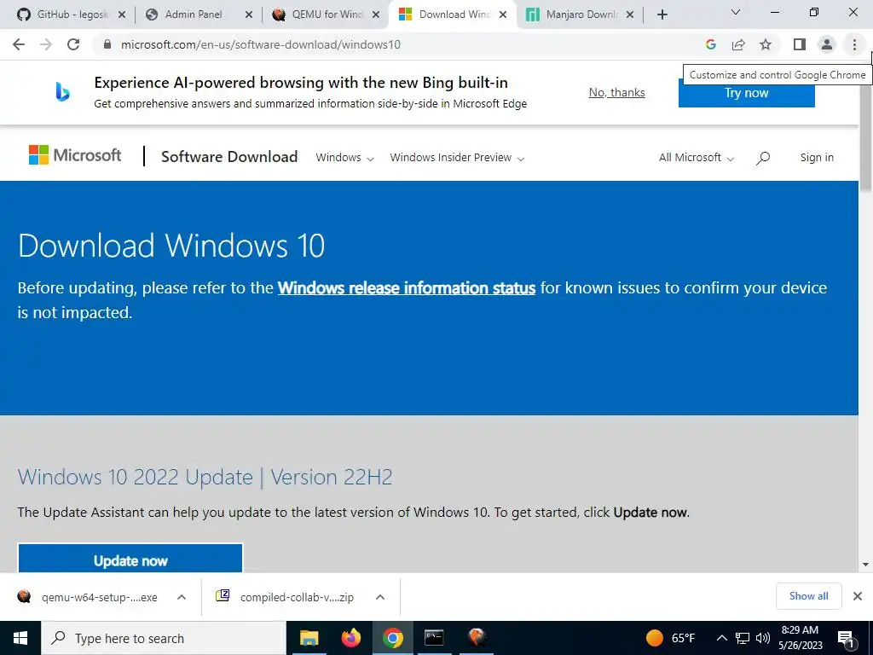Open the compiled-collab zip download
Image resolution: width=873 pixels, height=655 pixels.
tap(285, 597)
